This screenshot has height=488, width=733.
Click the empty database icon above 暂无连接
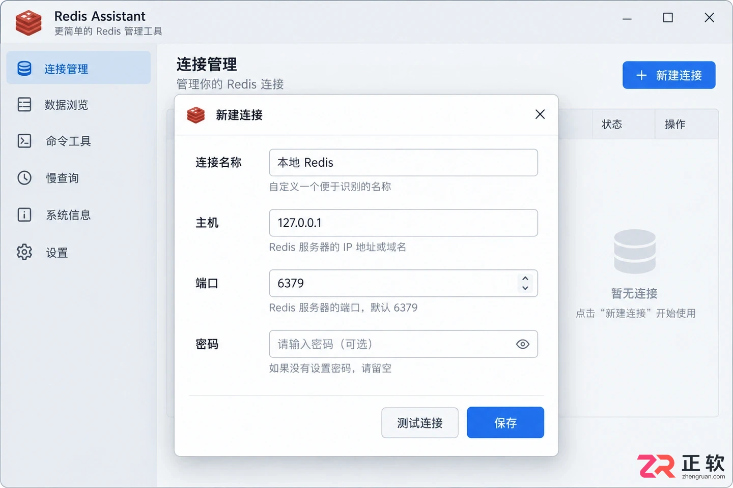click(635, 251)
